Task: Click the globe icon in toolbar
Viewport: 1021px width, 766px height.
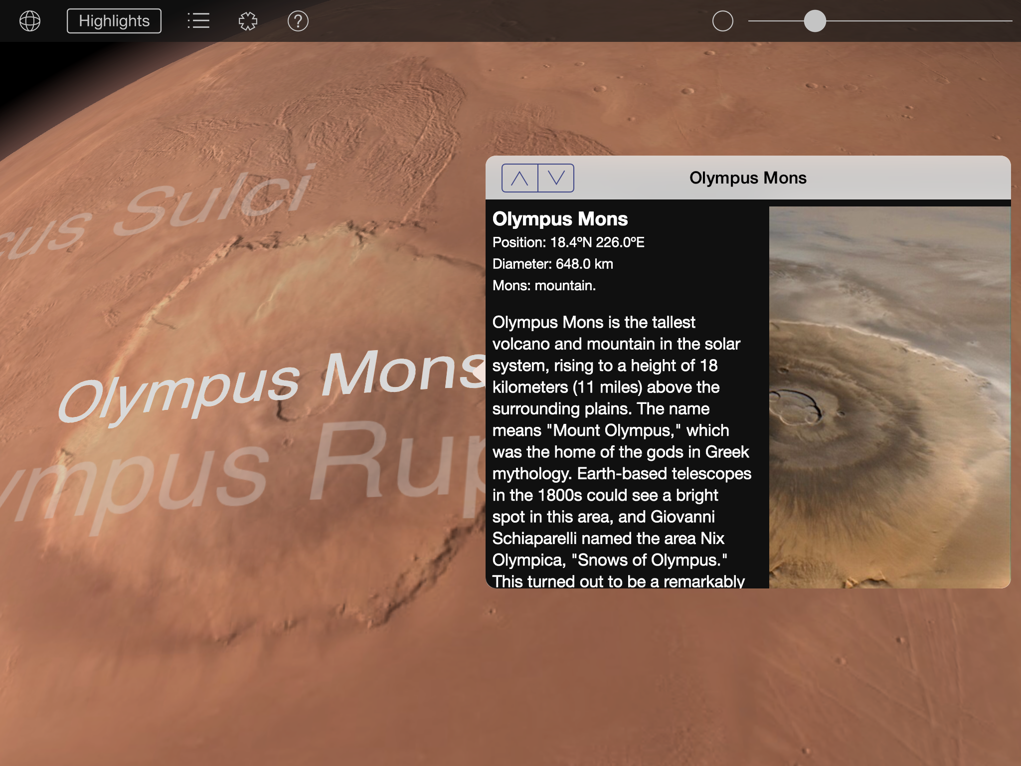Action: [x=30, y=21]
